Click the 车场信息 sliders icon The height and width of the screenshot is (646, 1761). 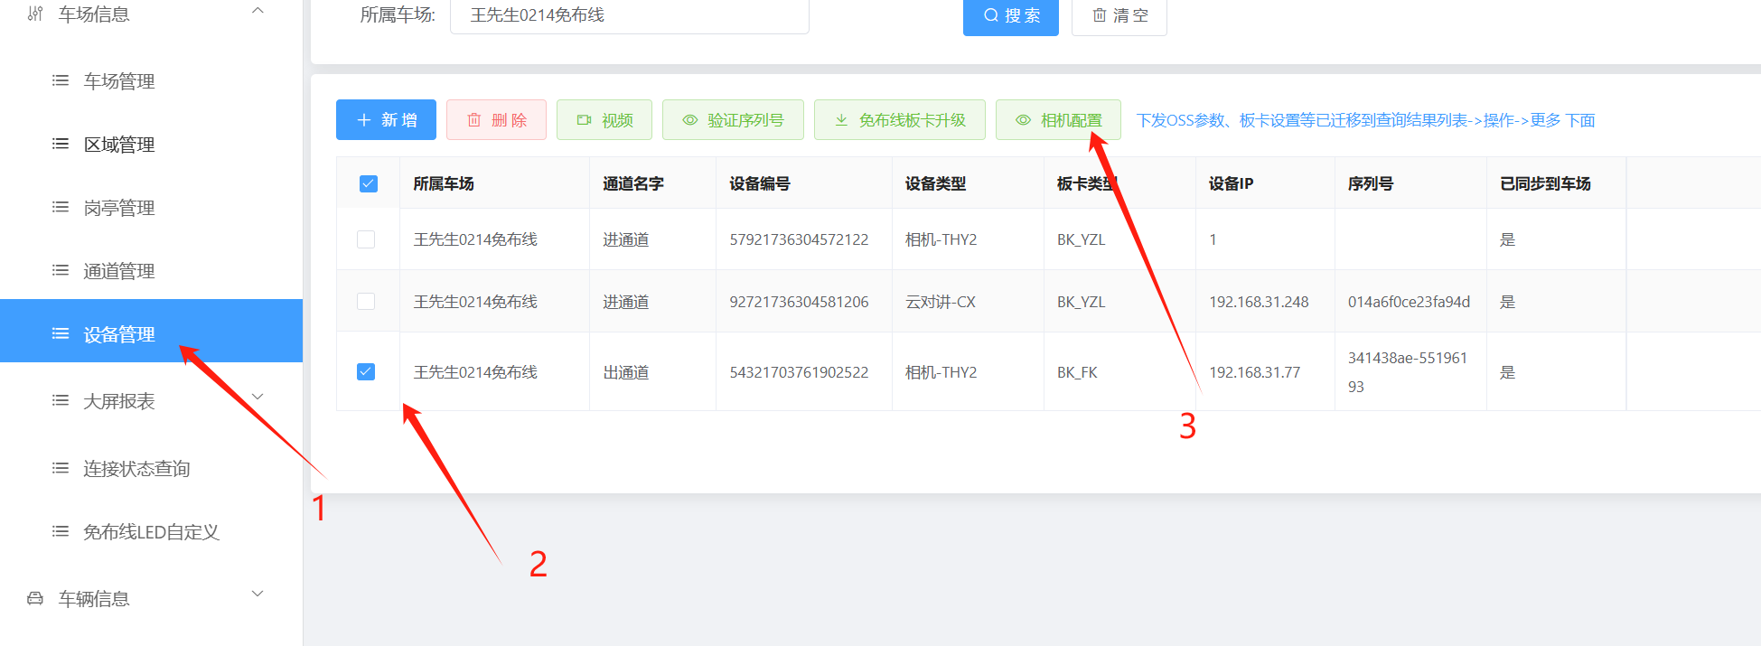[x=35, y=14]
